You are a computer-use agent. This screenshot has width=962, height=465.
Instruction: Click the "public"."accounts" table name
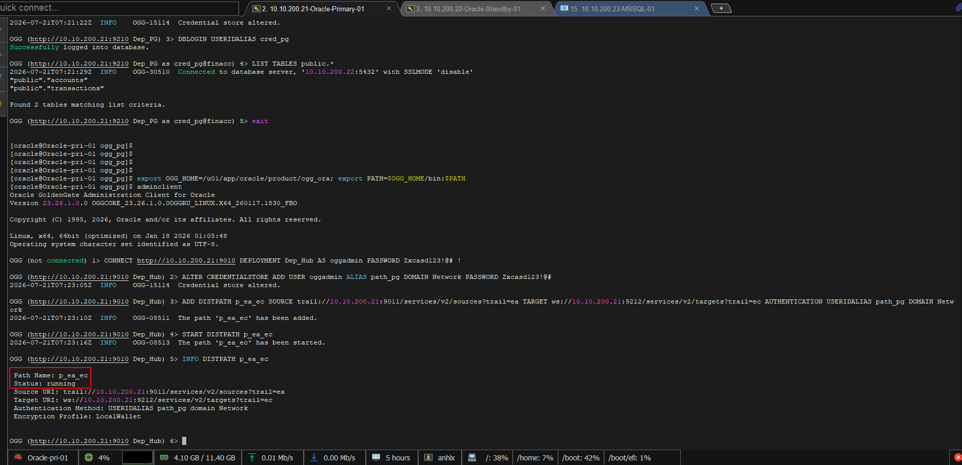pyautogui.click(x=49, y=80)
